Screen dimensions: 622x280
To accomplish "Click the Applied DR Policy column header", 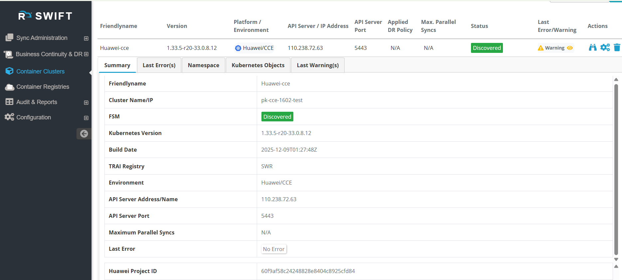I will [400, 26].
